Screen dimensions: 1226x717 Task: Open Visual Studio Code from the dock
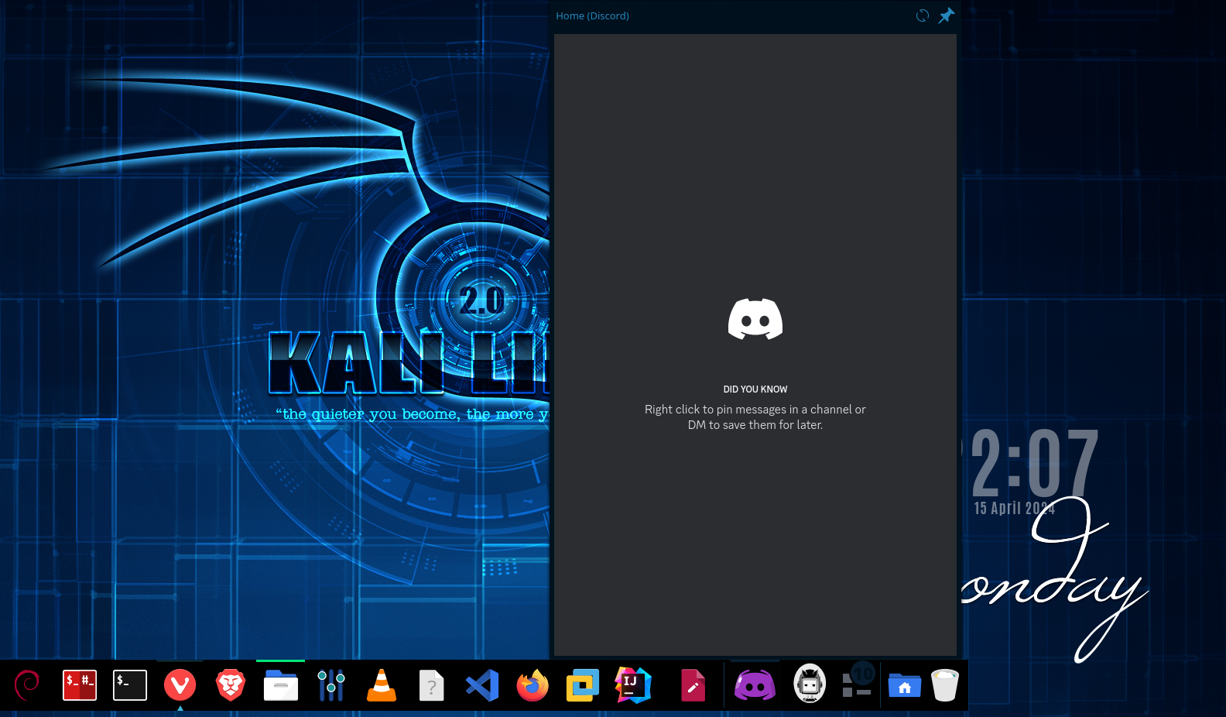pyautogui.click(x=482, y=685)
